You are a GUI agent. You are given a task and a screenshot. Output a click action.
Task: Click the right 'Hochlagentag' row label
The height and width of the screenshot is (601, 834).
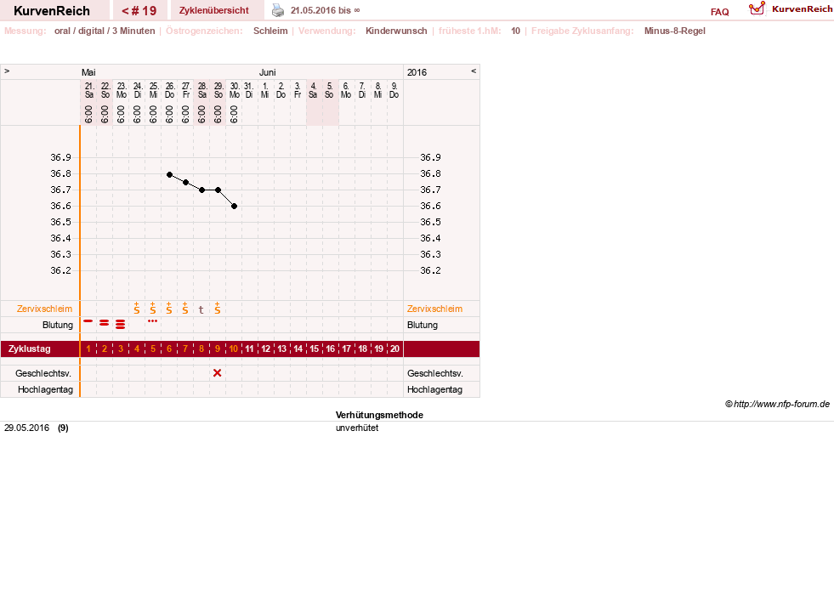click(434, 389)
